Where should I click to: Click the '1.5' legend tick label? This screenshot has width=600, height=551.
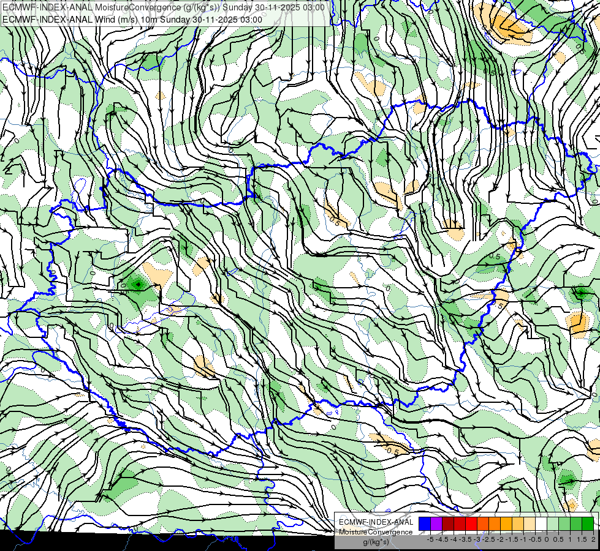[x=582, y=539]
